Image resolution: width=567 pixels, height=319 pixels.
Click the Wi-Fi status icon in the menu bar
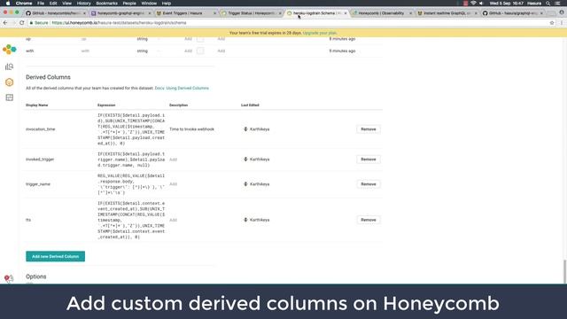pos(473,4)
